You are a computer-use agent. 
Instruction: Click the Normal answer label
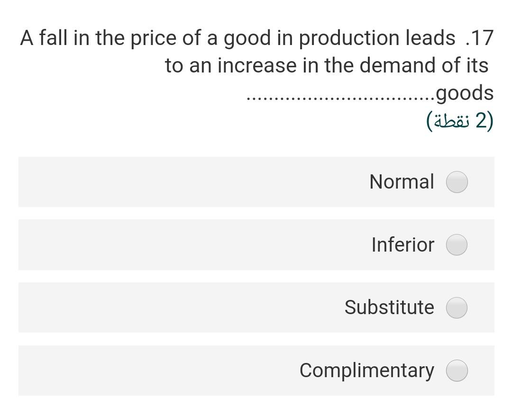402,181
